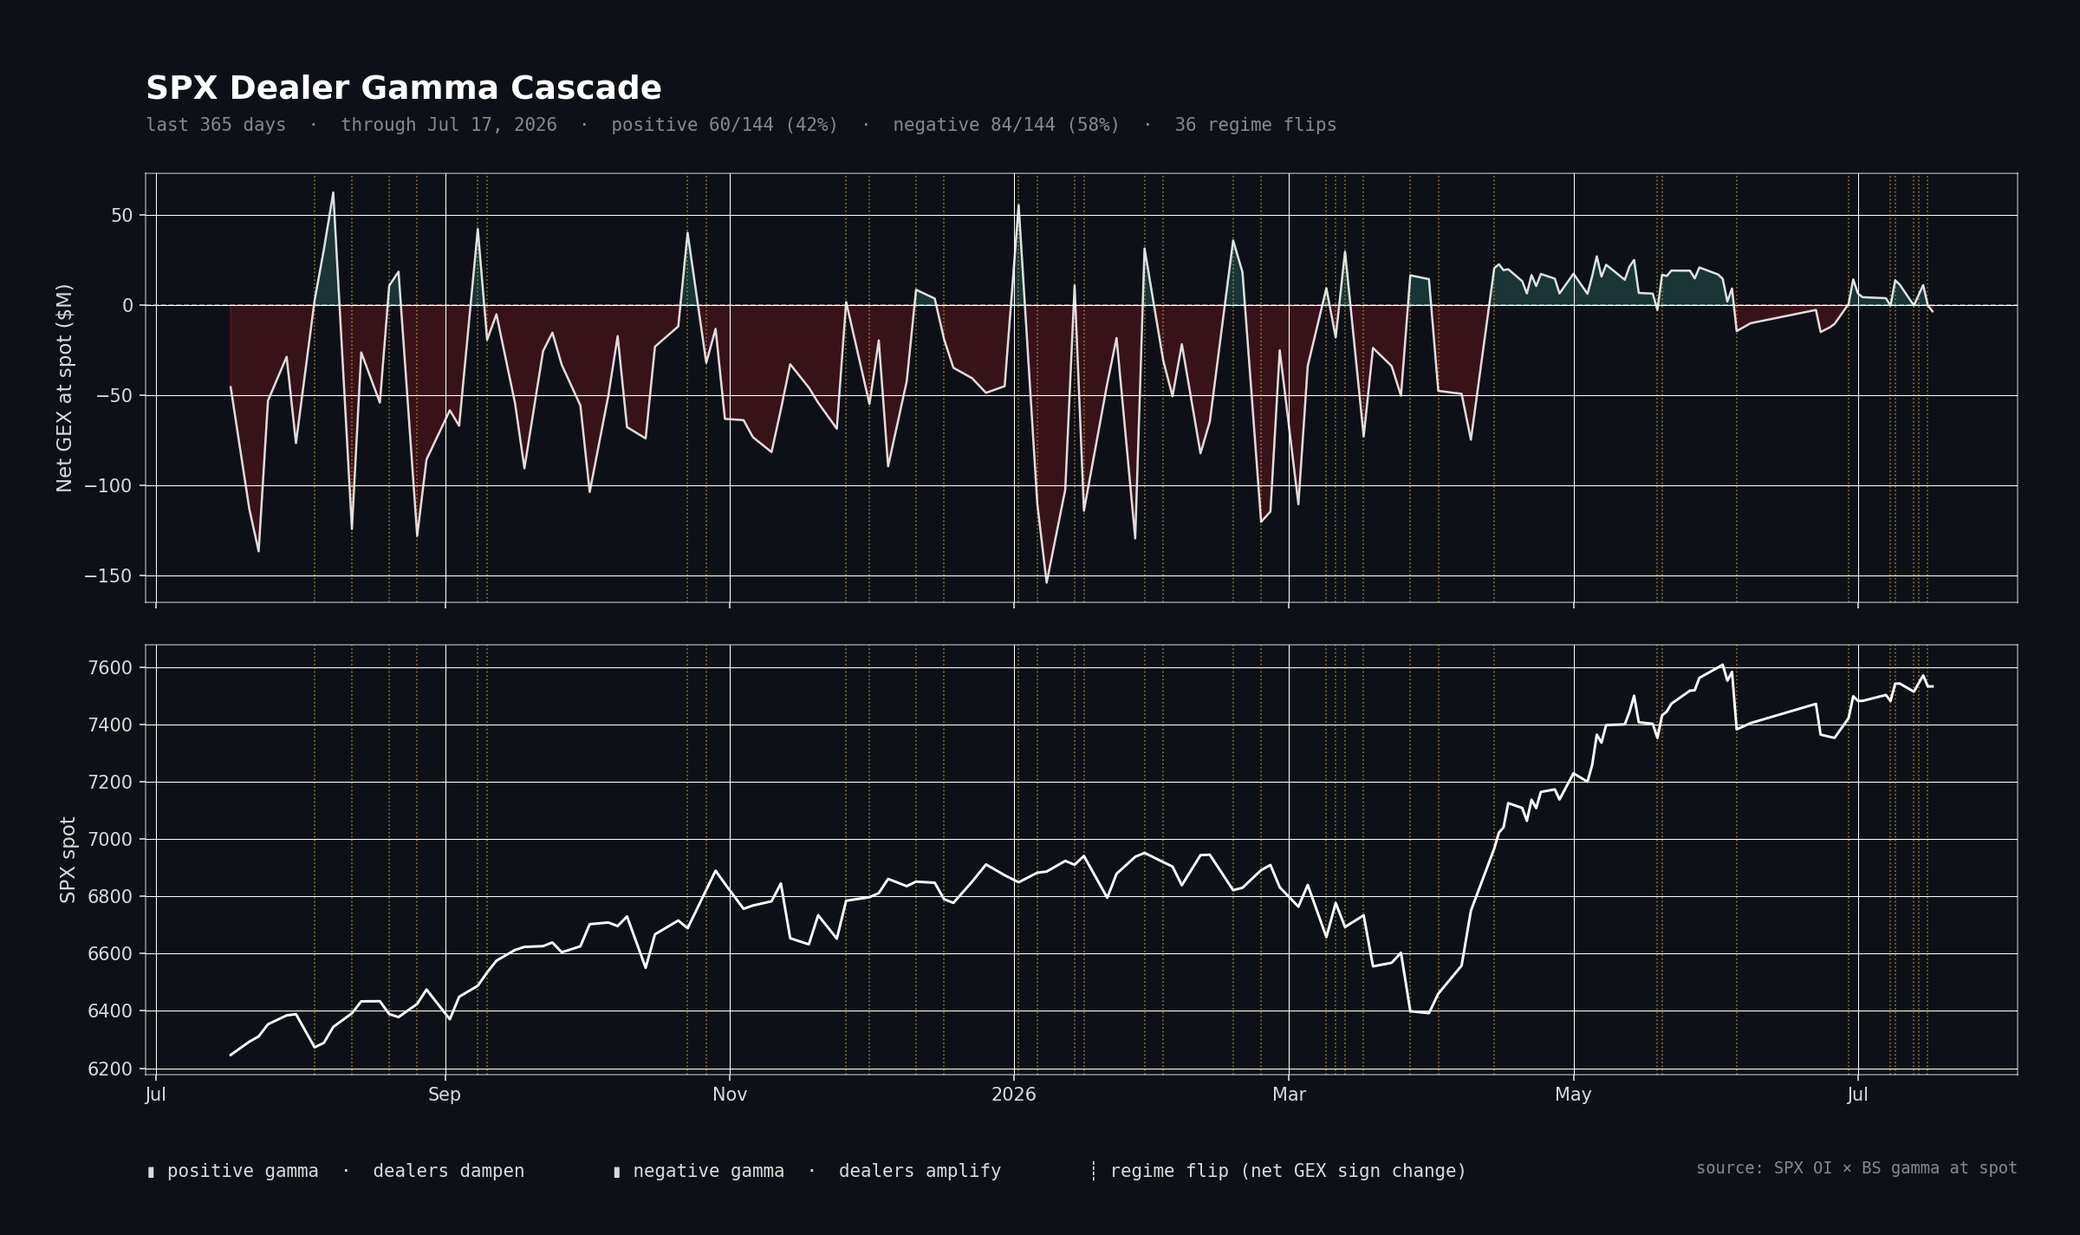2080x1235 pixels.
Task: Click the "negative 84/144 (58%)" statistic
Action: coord(1006,125)
